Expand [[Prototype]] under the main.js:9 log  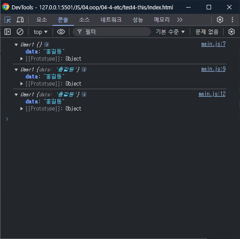[x=21, y=84]
